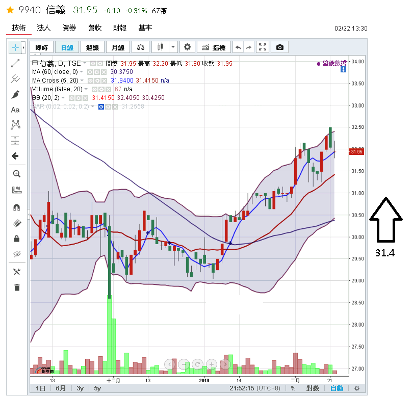Select the trend line drawing tool

coord(15,63)
